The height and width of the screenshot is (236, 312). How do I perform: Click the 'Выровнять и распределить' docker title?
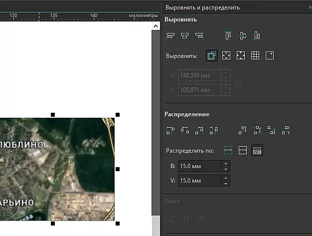[202, 7]
